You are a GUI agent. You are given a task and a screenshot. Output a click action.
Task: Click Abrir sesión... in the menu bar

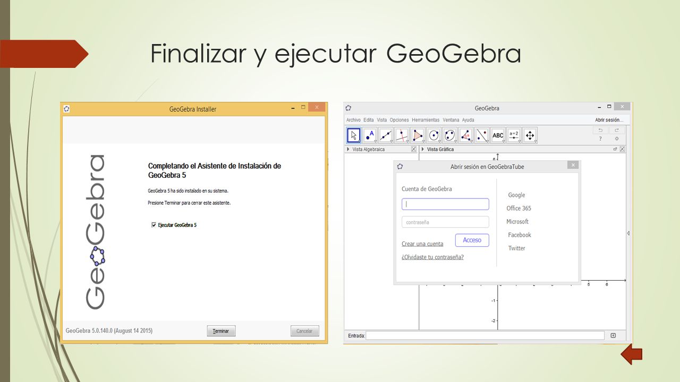click(x=609, y=120)
